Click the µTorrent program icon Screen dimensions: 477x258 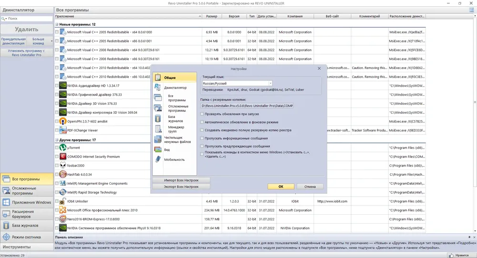(x=63, y=148)
